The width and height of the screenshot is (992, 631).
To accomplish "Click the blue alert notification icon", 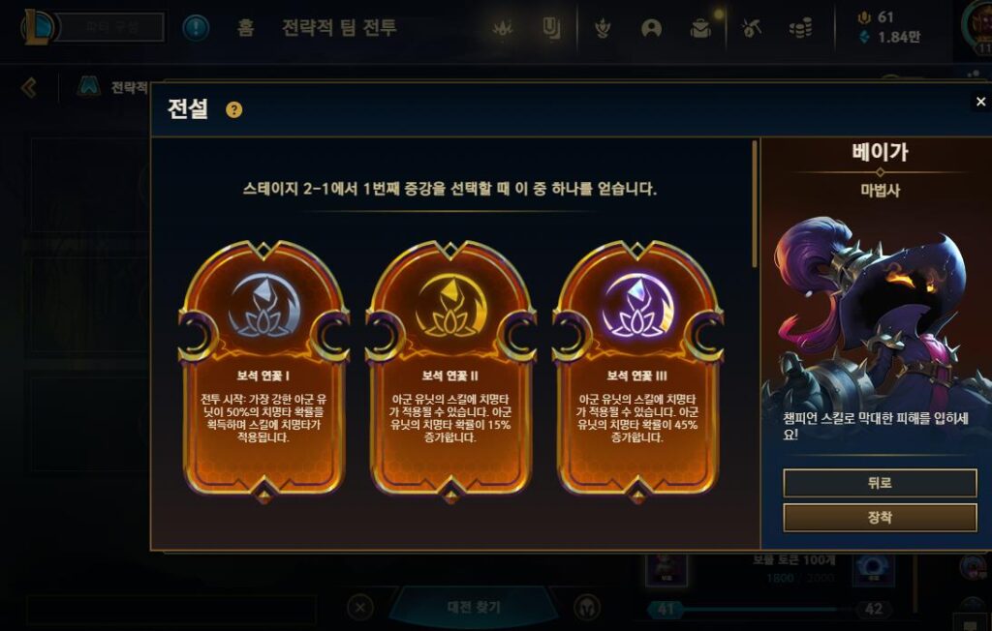I will [x=196, y=28].
